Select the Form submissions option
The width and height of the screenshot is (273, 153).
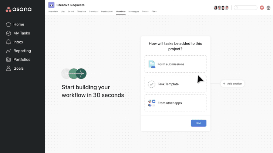pos(175,64)
